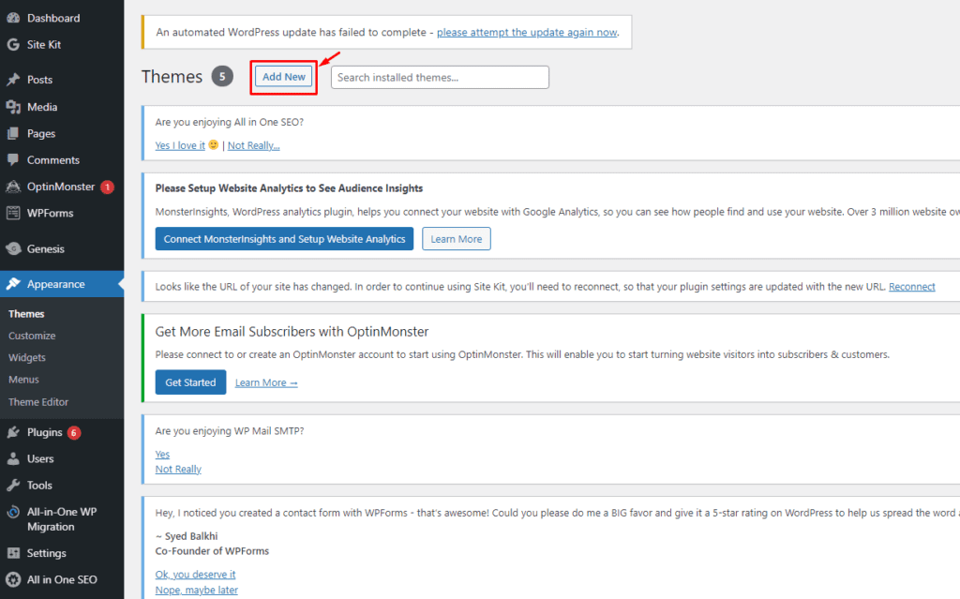Click 'Yes I love it' link
Viewport: 960px width, 599px height.
click(x=180, y=145)
